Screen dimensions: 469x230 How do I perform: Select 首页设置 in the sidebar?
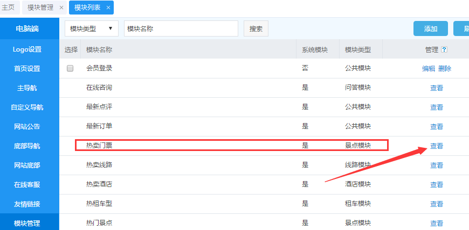tap(27, 69)
